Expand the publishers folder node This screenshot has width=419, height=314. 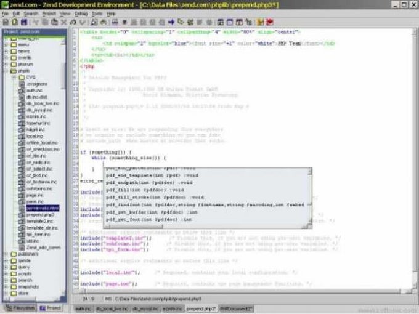6,254
